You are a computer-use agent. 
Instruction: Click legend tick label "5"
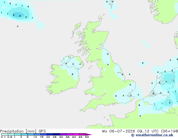tap(28, 137)
